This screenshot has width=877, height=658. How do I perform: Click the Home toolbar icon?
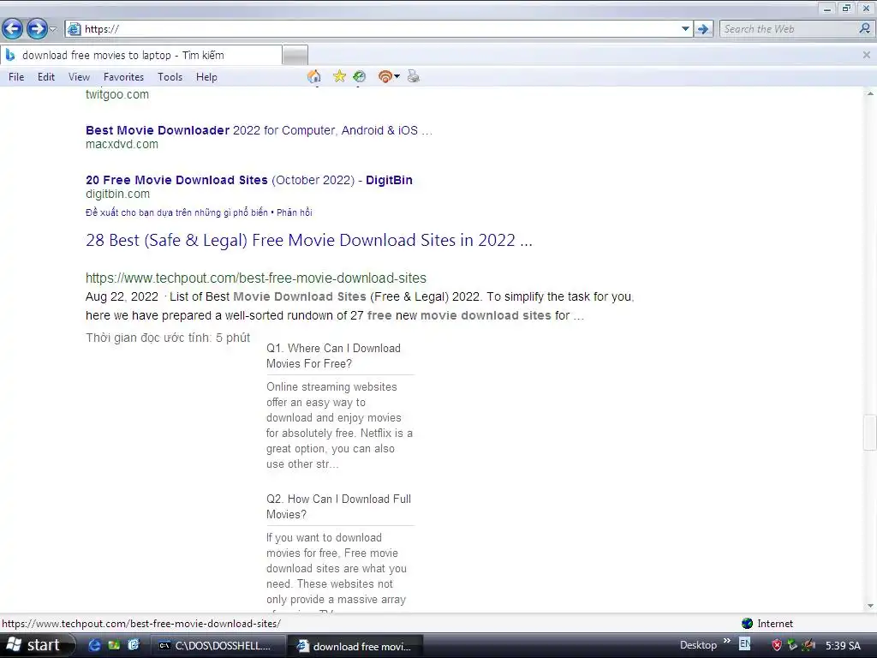click(314, 76)
